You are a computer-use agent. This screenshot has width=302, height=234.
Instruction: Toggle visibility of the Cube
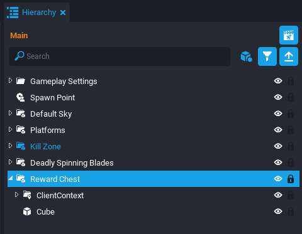coord(278,211)
